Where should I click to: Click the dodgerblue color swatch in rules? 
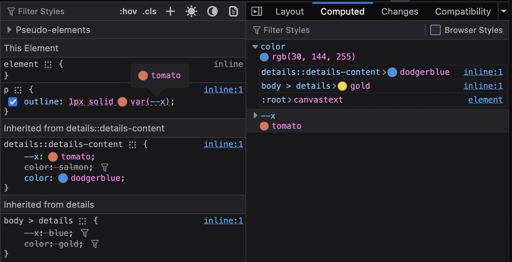pyautogui.click(x=63, y=178)
